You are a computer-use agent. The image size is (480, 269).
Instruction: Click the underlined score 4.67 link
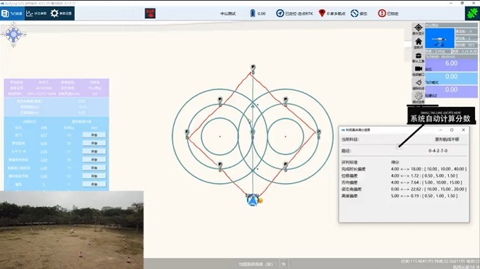click(x=44, y=135)
